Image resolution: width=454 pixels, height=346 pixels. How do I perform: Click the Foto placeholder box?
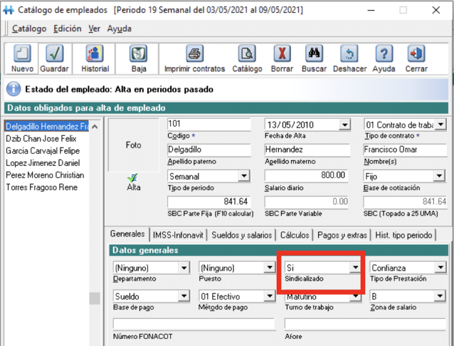(x=133, y=145)
